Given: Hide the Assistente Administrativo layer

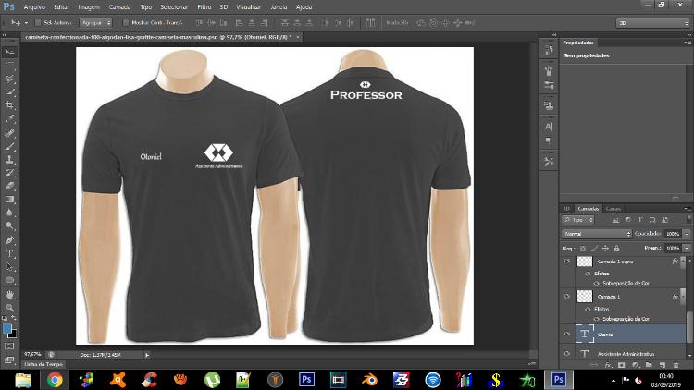Looking at the screenshot, I should 567,353.
